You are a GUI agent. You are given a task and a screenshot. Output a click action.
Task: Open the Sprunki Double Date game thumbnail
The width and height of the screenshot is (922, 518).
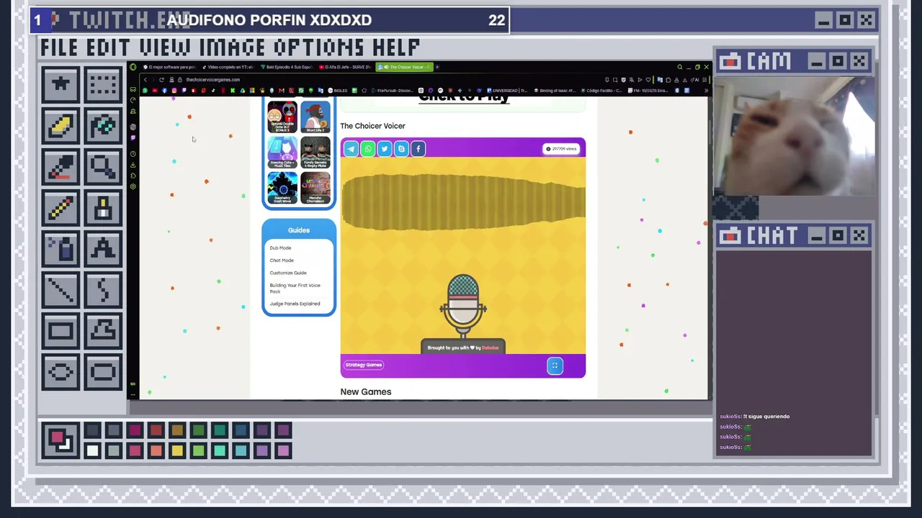[x=282, y=117]
